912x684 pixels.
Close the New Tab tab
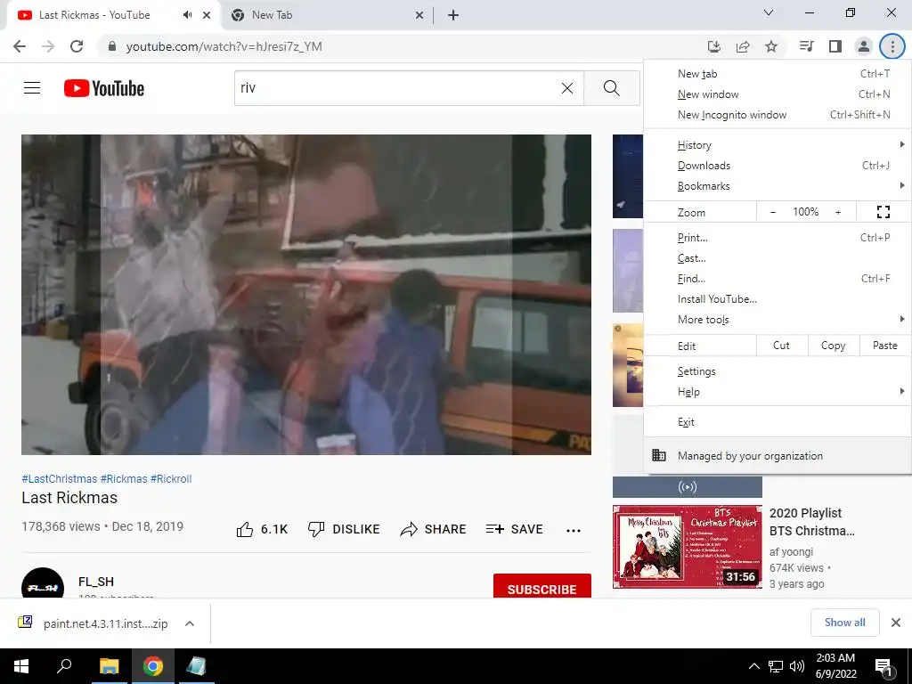[419, 16]
